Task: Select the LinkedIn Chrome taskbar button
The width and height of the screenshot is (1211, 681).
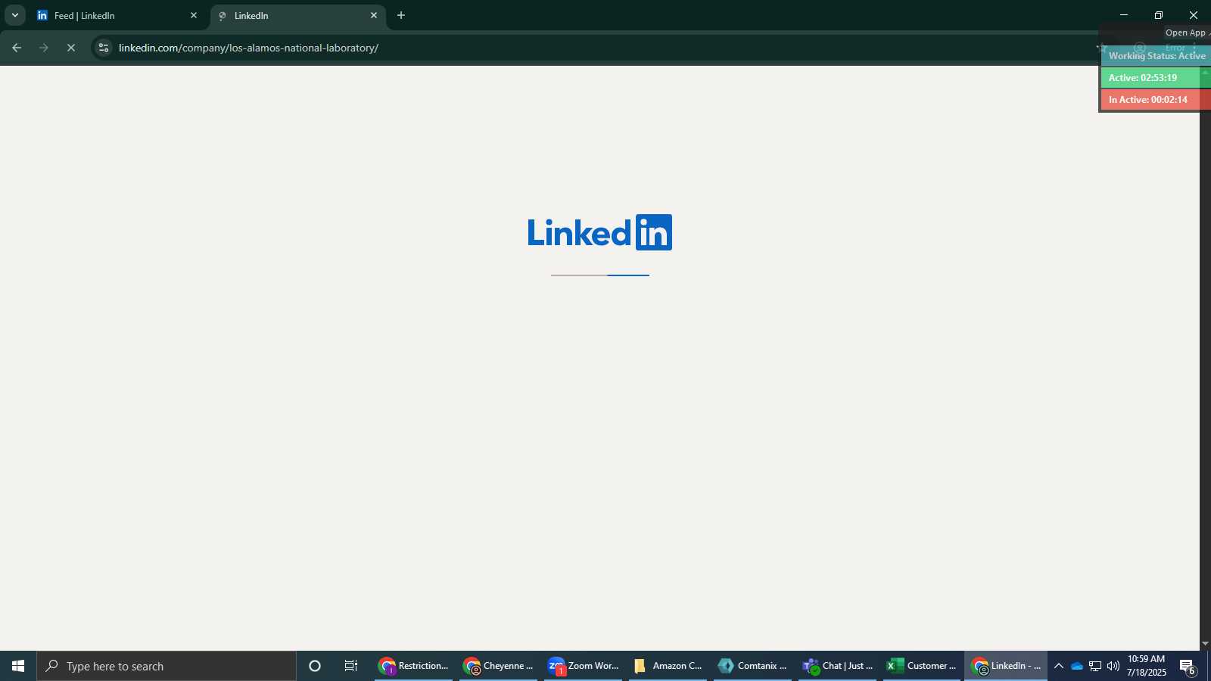Action: 1007,666
